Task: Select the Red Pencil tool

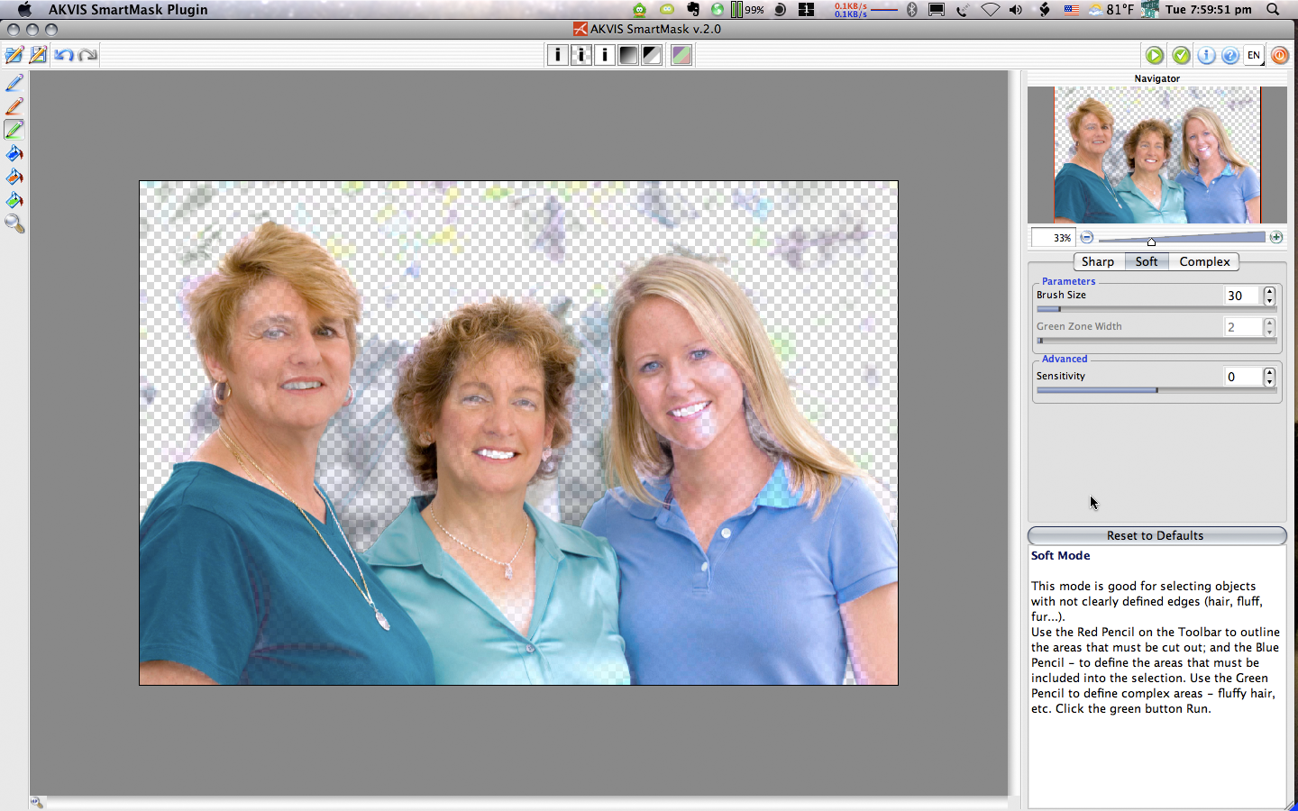Action: pyautogui.click(x=14, y=106)
